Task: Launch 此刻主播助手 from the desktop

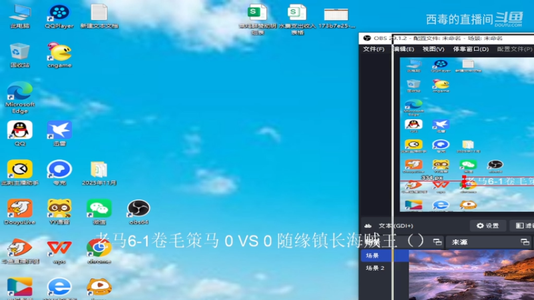Action: click(x=20, y=173)
